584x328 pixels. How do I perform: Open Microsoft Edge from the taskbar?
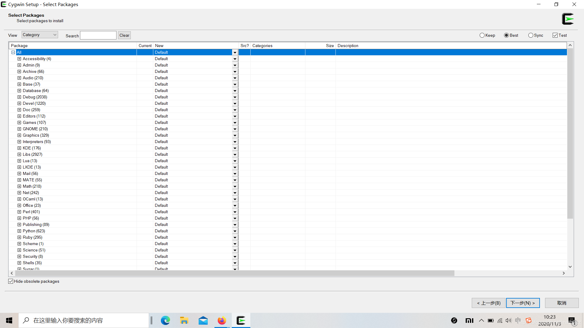click(165, 320)
